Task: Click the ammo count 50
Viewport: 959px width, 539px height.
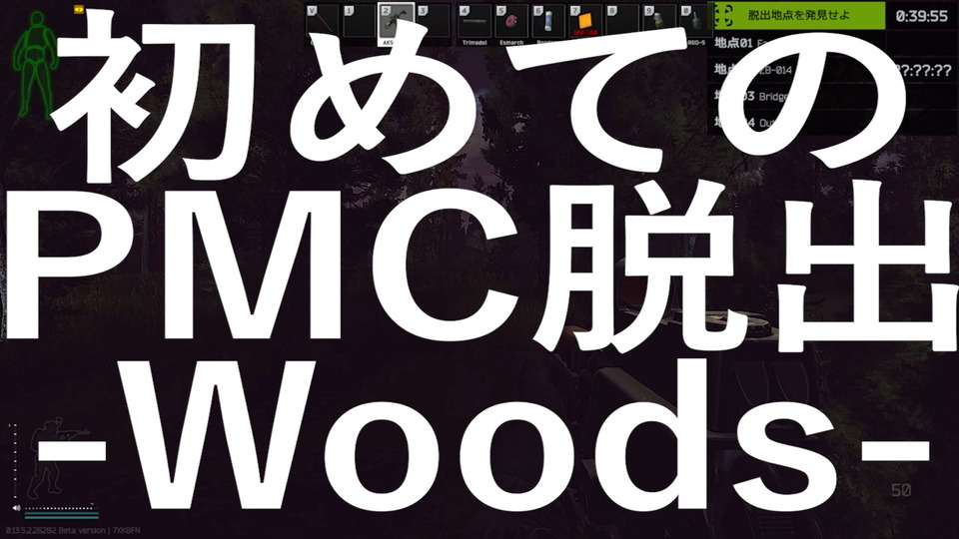Action: (901, 490)
